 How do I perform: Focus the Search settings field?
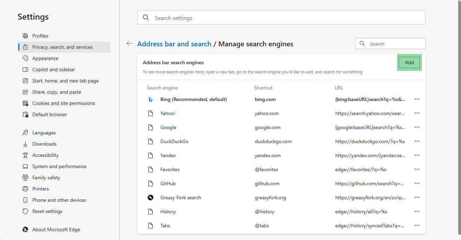(281, 18)
